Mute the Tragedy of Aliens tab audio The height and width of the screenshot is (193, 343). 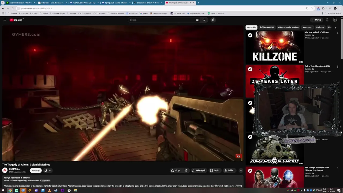(191, 3)
